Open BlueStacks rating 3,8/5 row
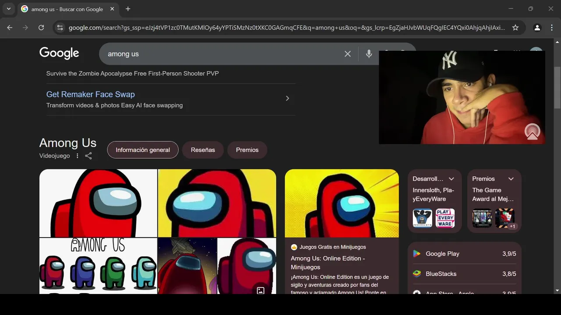The image size is (561, 315). [465, 274]
